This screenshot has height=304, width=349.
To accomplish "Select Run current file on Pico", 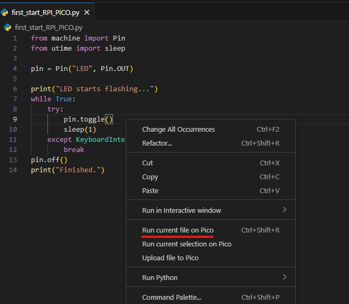I will [210, 230].
